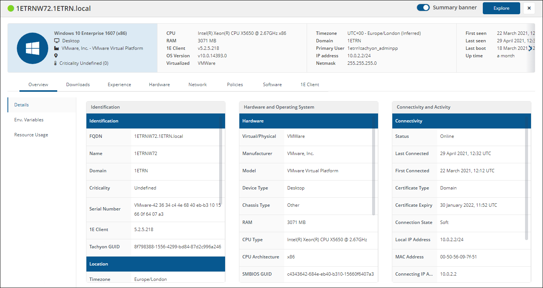
Task: Select Env. Variables in side menu
Action: point(29,120)
